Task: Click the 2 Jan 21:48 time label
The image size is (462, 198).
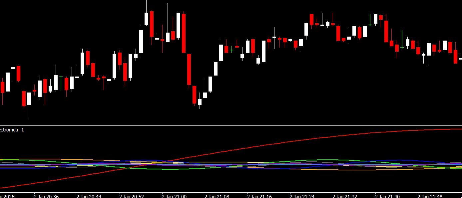Action: click(x=430, y=196)
